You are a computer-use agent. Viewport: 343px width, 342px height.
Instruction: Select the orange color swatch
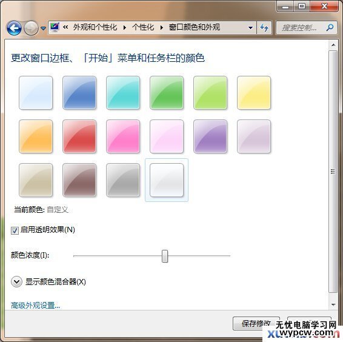pos(36,136)
